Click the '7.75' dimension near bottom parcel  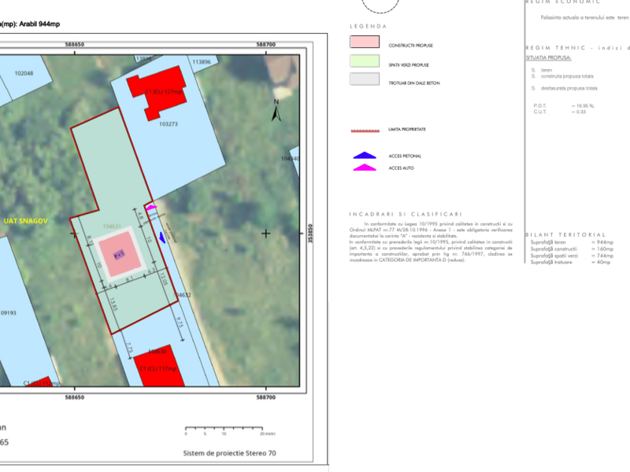(x=129, y=348)
